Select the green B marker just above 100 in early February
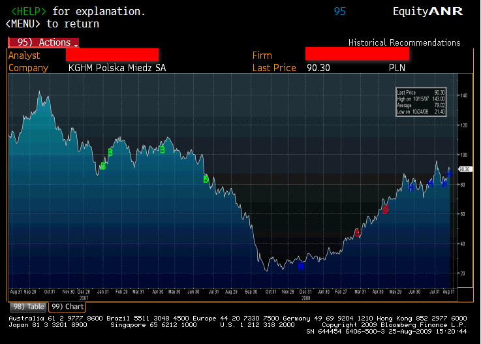The image size is (481, 344). (110, 152)
